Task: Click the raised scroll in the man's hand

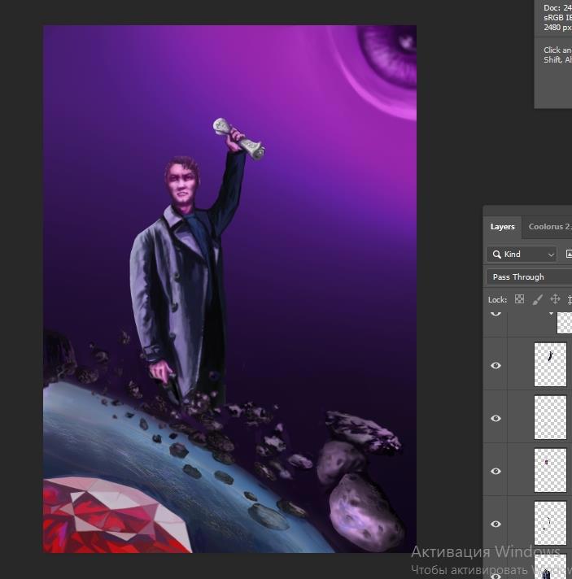Action: coord(239,137)
